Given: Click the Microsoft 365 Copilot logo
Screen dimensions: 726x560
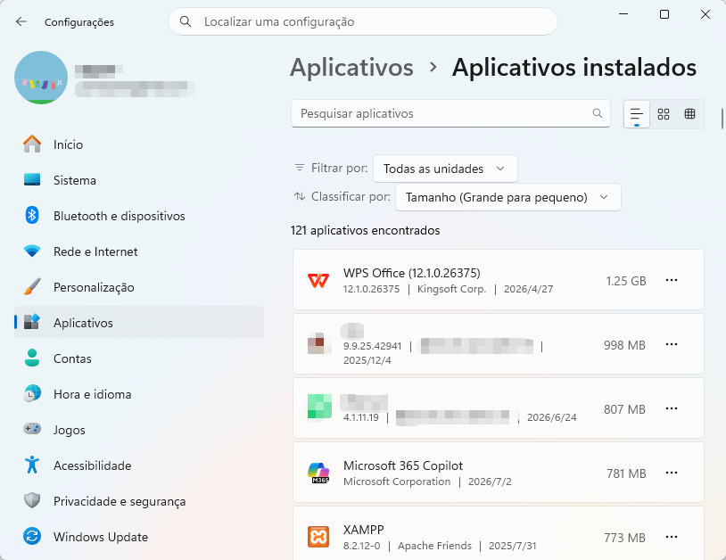Looking at the screenshot, I should [318, 473].
